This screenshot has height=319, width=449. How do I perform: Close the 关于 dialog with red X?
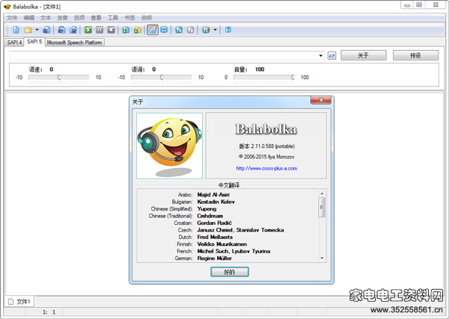321,100
